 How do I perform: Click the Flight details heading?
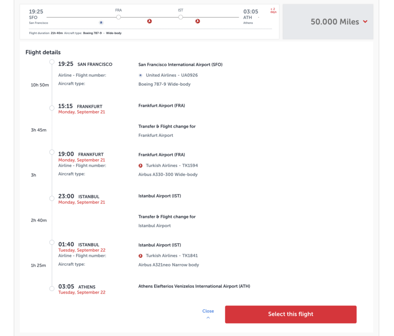tap(43, 52)
